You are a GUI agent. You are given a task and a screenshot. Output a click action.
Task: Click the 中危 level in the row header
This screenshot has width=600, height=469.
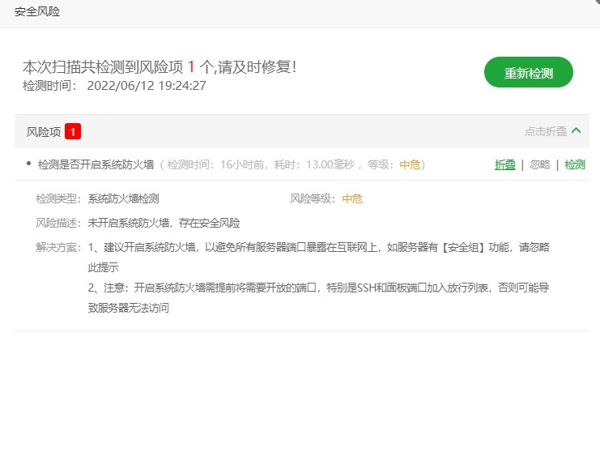(x=410, y=164)
